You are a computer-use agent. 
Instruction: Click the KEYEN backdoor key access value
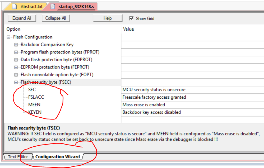[151, 112]
